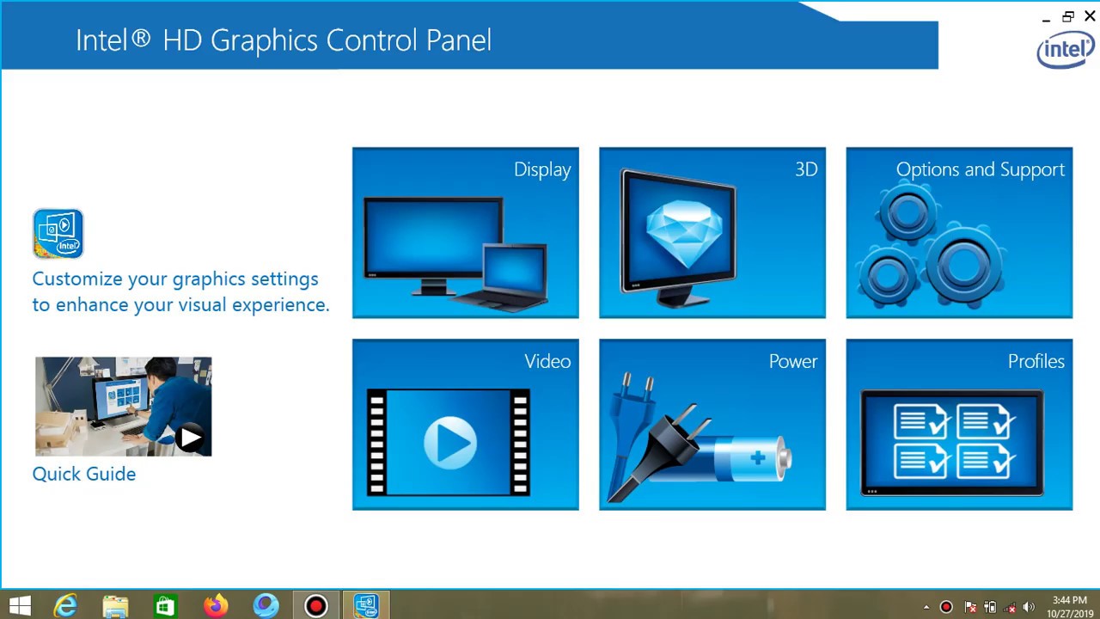Open the Action Center flag icon
Image resolution: width=1100 pixels, height=619 pixels.
[971, 607]
